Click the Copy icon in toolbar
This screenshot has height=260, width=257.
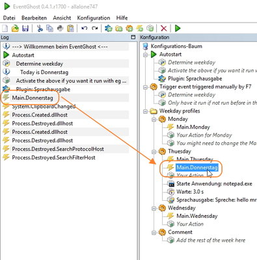coord(49,28)
